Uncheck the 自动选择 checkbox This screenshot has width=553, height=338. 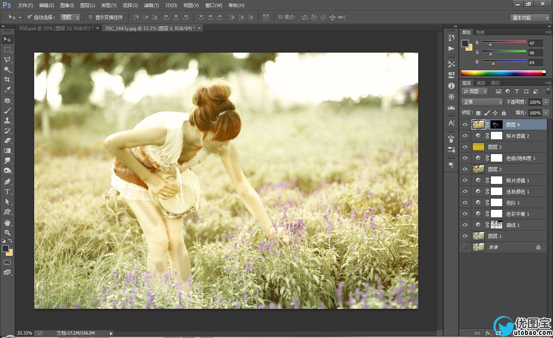[29, 17]
